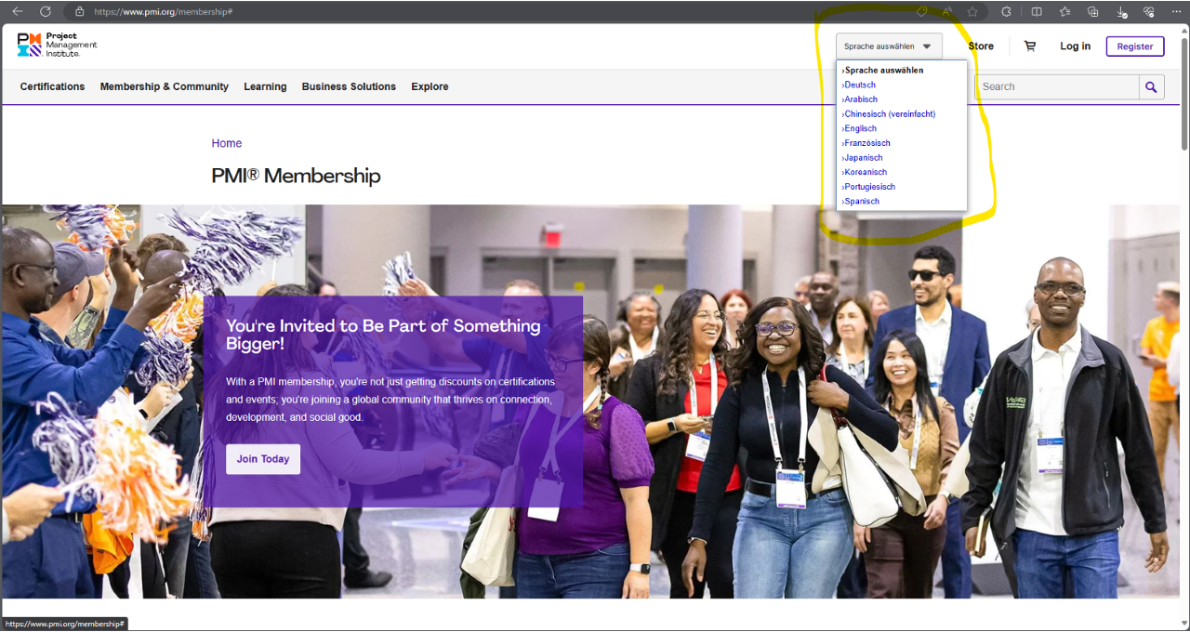1190x632 pixels.
Task: Open Membership & Community menu
Action: tap(164, 86)
